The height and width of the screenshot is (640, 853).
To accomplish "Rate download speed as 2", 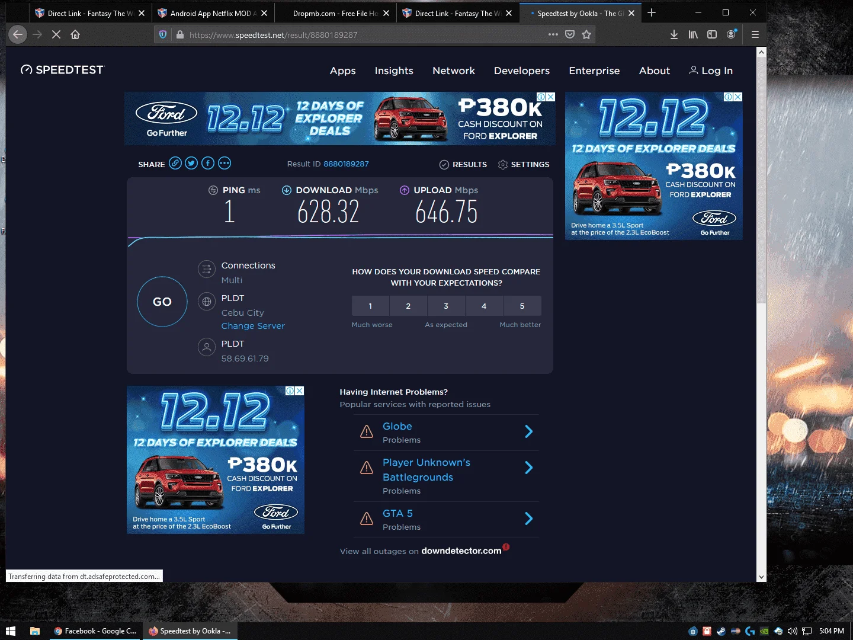I will [x=408, y=306].
